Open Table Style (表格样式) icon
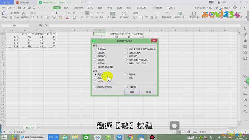 pos(180,13)
